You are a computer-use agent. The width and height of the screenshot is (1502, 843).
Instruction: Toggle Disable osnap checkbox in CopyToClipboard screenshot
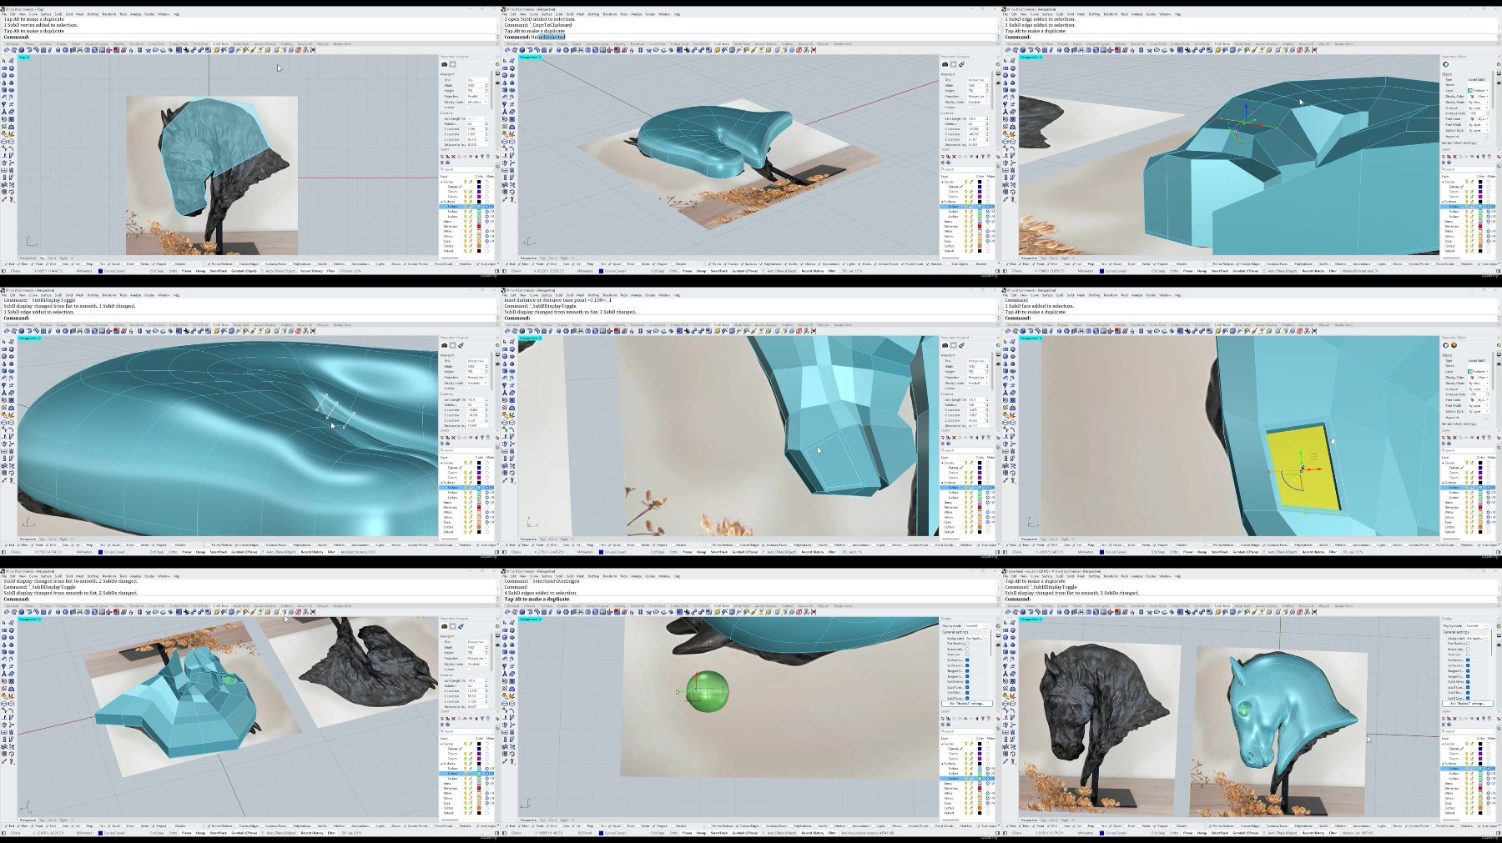coord(673,264)
